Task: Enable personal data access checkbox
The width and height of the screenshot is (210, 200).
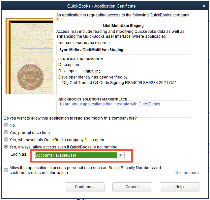Action: click(x=6, y=170)
